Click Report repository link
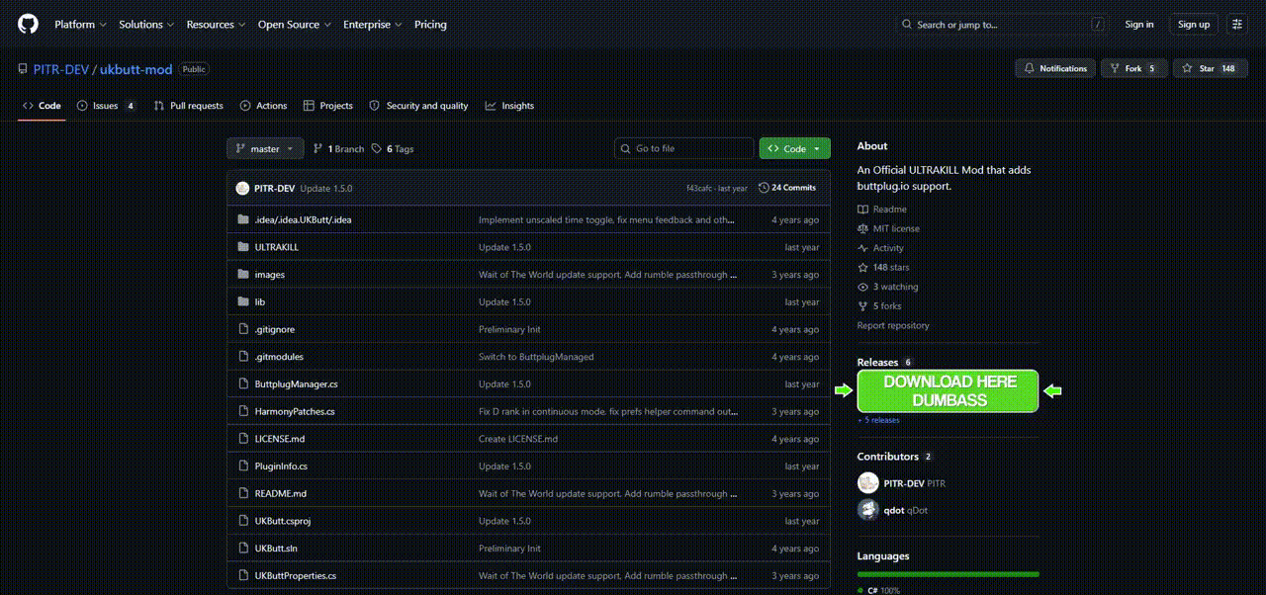The width and height of the screenshot is (1266, 595). click(893, 325)
